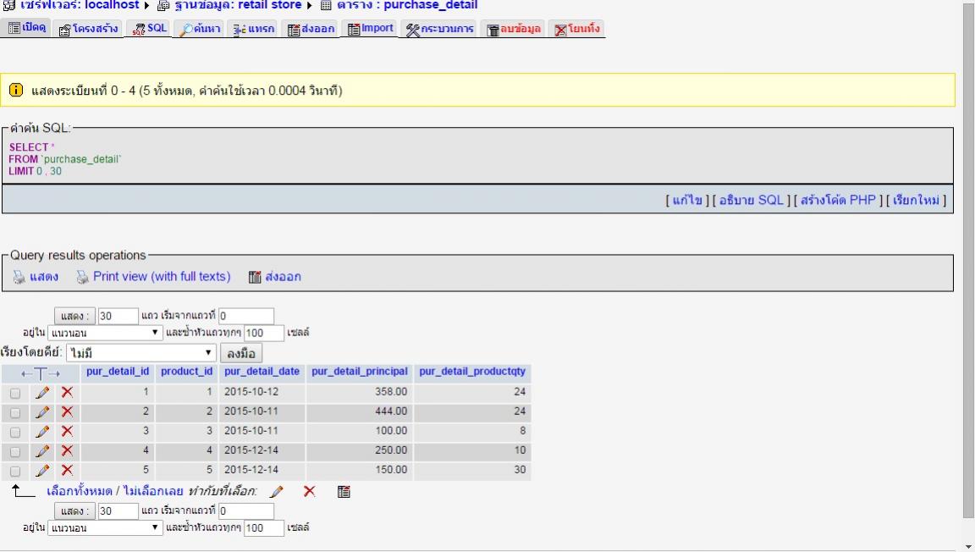Edit row with pur_detail_id 2

coord(42,412)
